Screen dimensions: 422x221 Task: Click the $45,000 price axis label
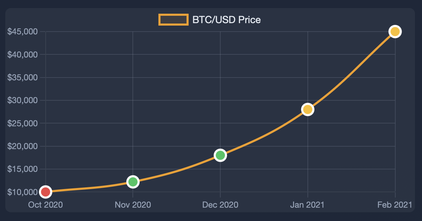[22, 32]
